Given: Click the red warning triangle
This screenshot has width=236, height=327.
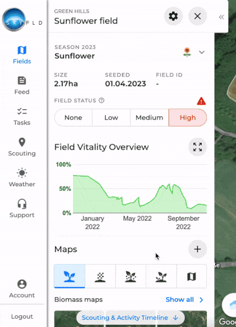Looking at the screenshot, I should [201, 101].
